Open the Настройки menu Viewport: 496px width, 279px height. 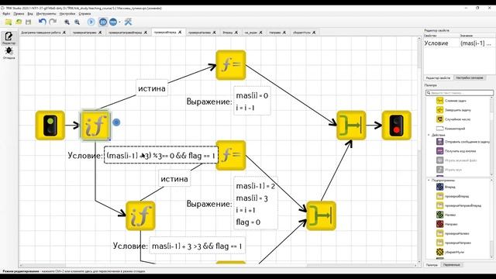click(x=67, y=14)
